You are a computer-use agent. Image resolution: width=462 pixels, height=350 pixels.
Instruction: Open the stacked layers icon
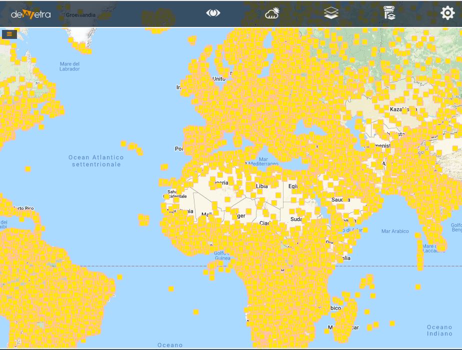pos(331,13)
